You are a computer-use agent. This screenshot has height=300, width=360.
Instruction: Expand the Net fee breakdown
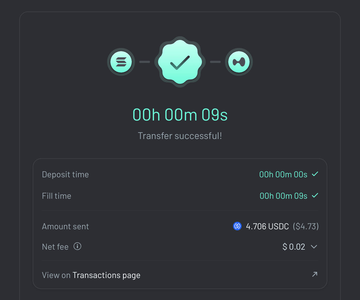point(314,247)
